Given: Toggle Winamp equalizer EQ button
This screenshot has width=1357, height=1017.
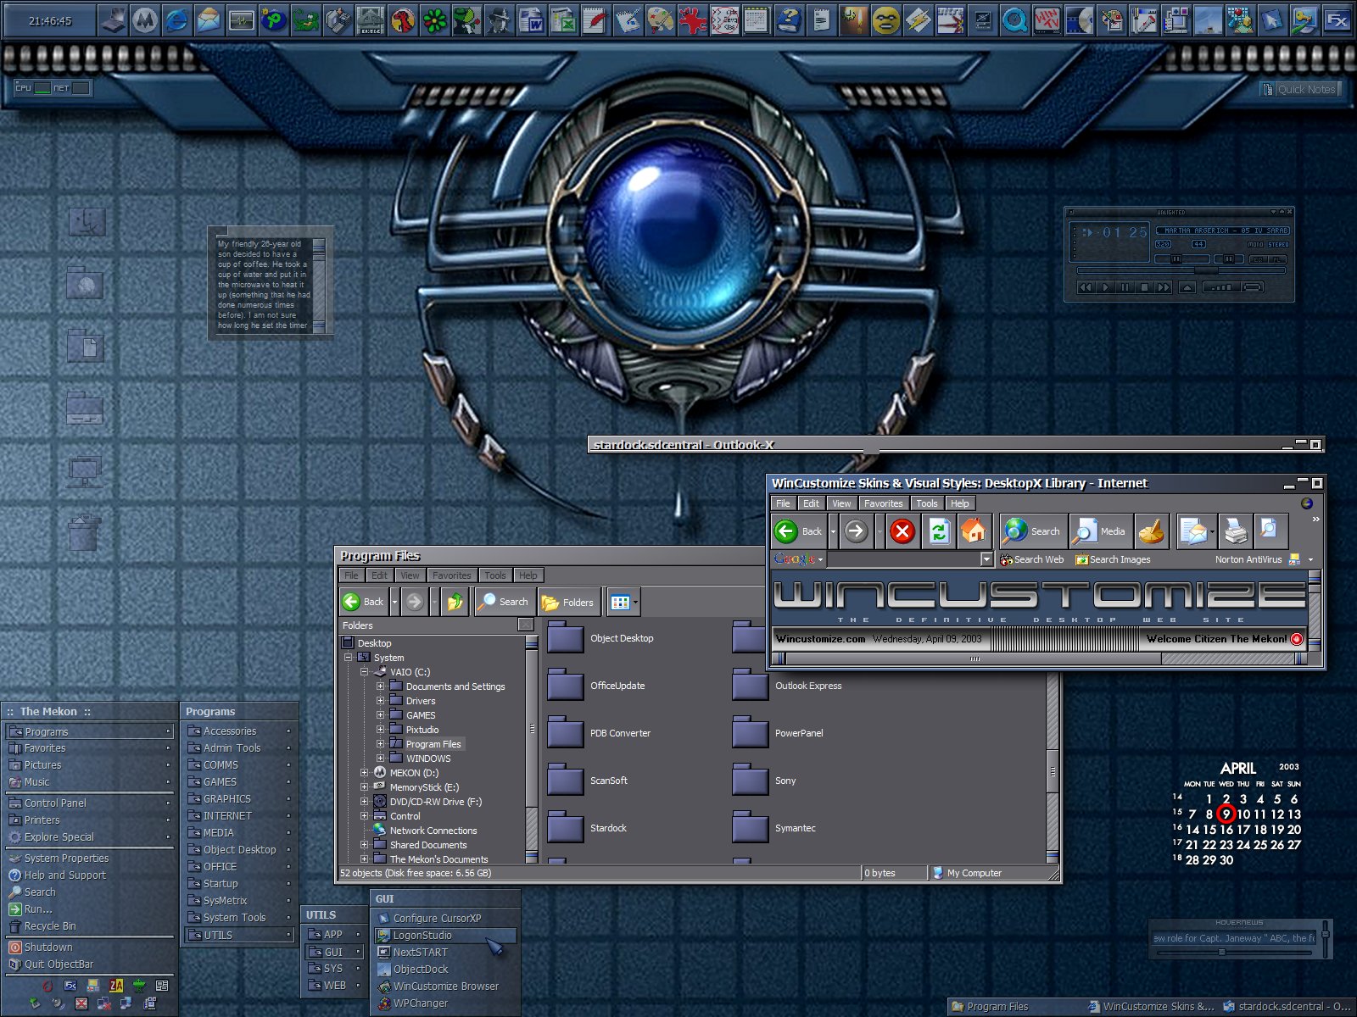Looking at the screenshot, I should 1259,259.
